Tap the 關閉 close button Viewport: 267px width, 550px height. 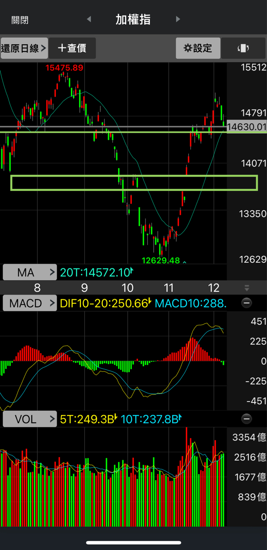click(20, 20)
